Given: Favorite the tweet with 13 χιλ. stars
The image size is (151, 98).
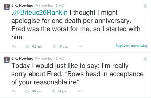Looking at the screenshot, I should click(54, 46).
